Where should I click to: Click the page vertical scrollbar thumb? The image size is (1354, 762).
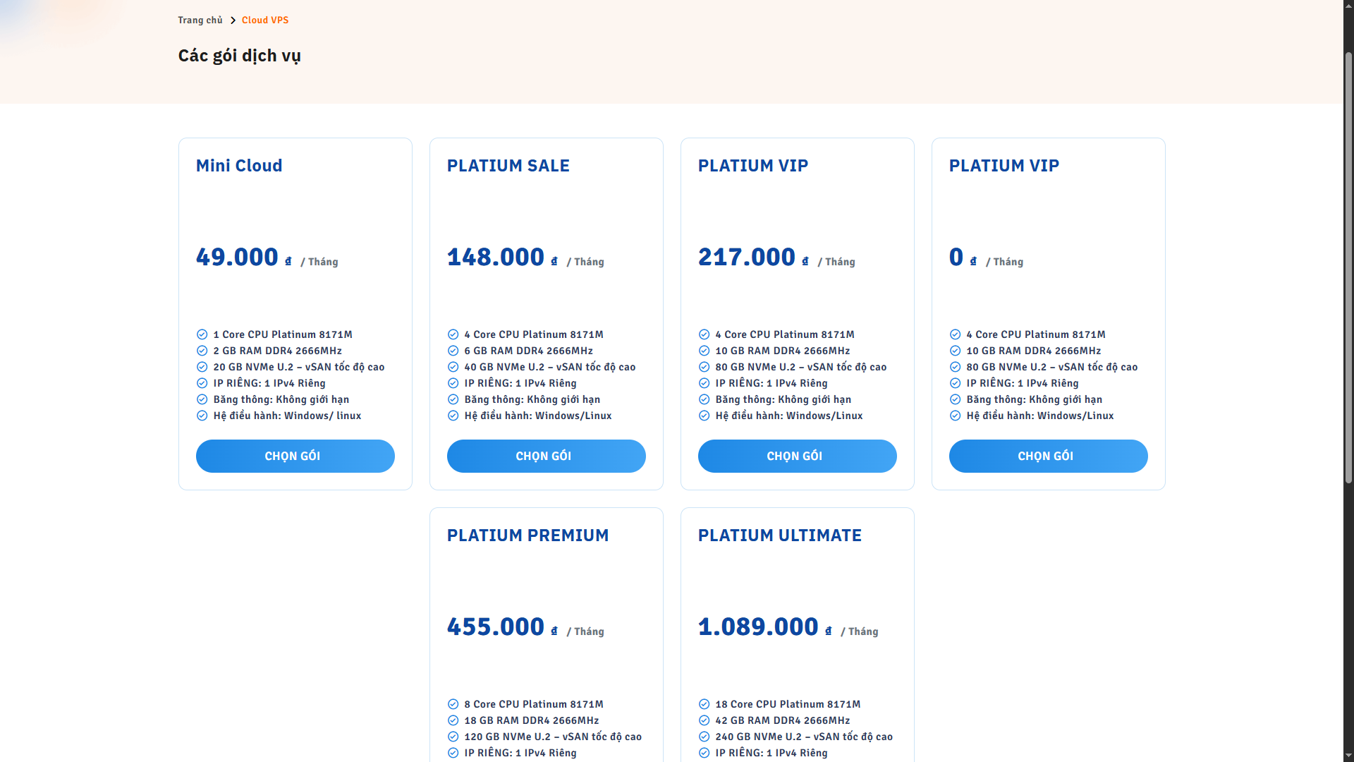pyautogui.click(x=1348, y=268)
